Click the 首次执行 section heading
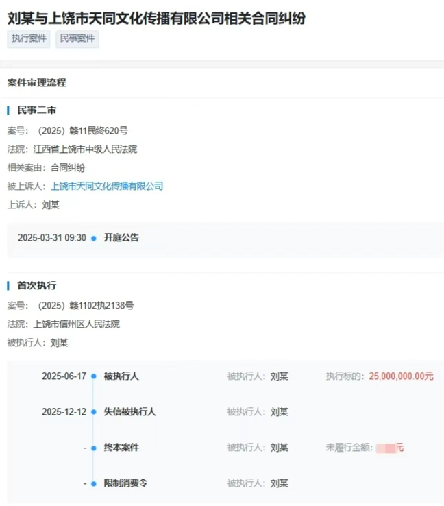 [36, 285]
